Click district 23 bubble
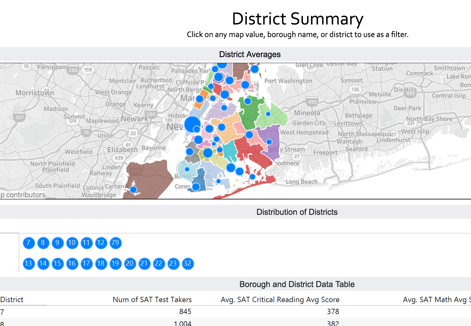The height and width of the screenshot is (326, 471). (x=173, y=264)
